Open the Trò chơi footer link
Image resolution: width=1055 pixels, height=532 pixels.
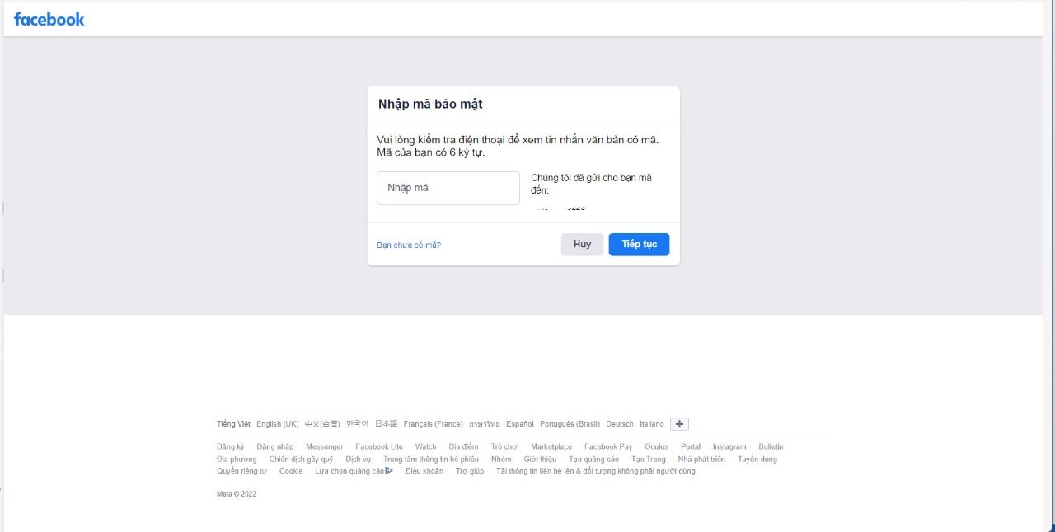(505, 446)
